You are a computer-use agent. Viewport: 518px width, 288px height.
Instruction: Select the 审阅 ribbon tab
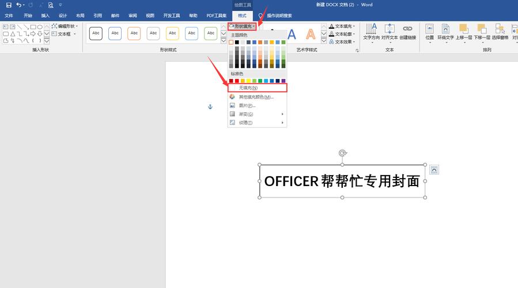(133, 16)
